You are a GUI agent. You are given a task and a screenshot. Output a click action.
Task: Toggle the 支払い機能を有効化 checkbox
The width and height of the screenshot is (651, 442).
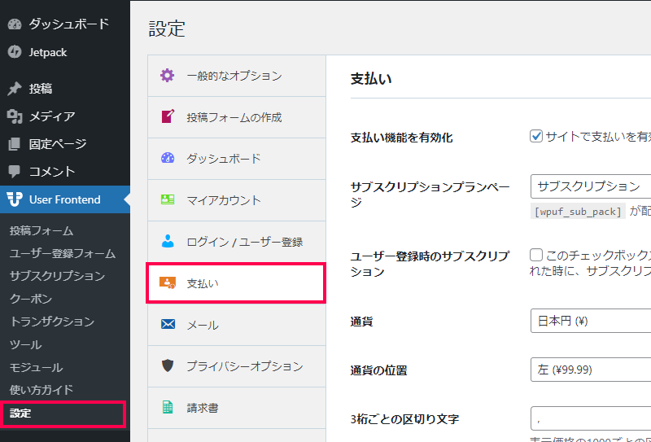coord(536,136)
